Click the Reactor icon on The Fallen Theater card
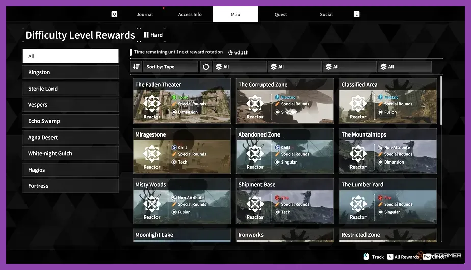Viewport: 471px width, 270px height. click(x=152, y=103)
